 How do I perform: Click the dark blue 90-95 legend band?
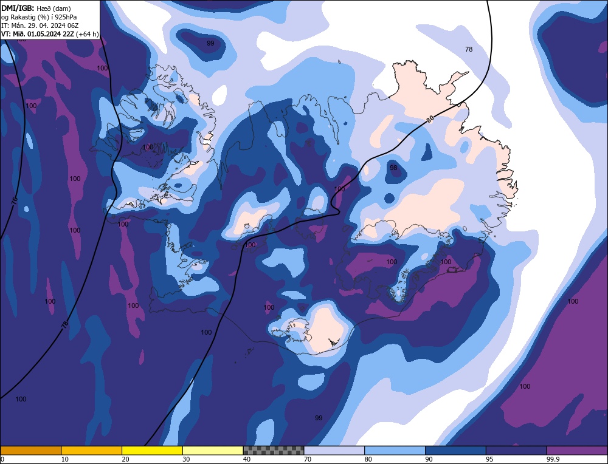(x=455, y=450)
